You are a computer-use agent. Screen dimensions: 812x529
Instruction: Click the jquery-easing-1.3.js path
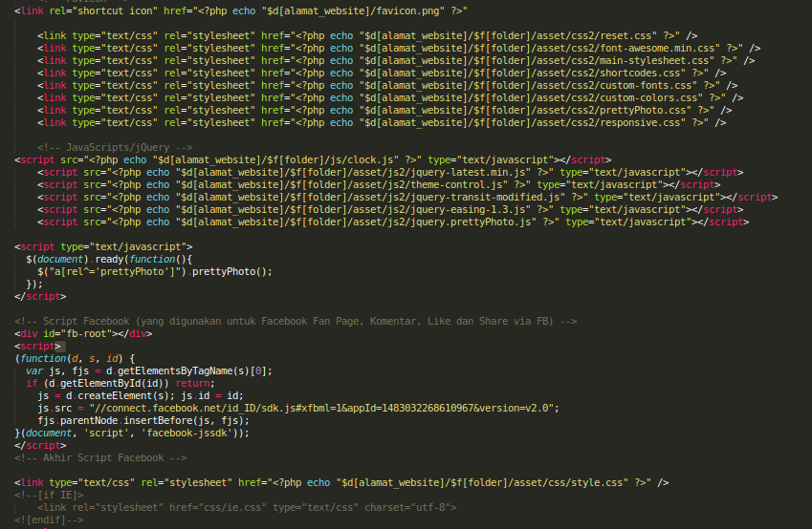pyautogui.click(x=353, y=209)
